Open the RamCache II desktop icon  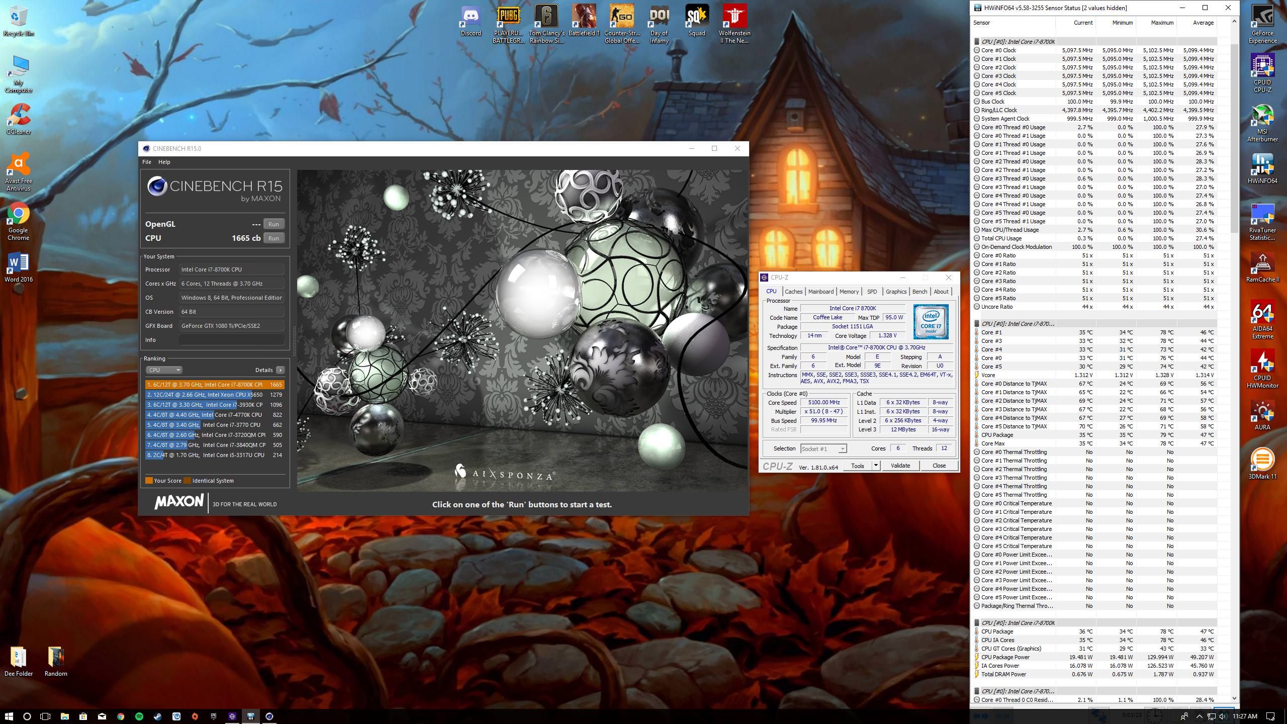click(x=1262, y=267)
